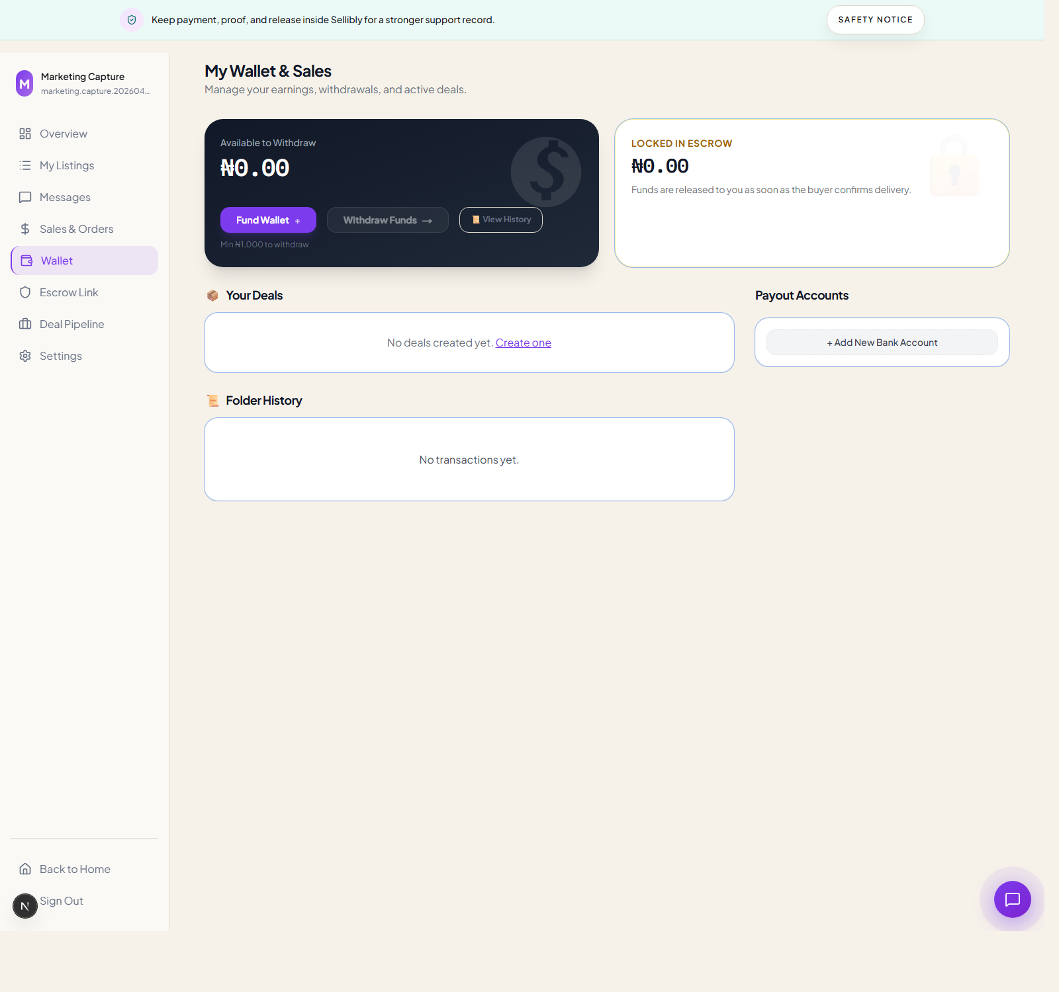This screenshot has height=992, width=1059.
Task: Click the Wallet icon in the sidebar
Action: [26, 261]
